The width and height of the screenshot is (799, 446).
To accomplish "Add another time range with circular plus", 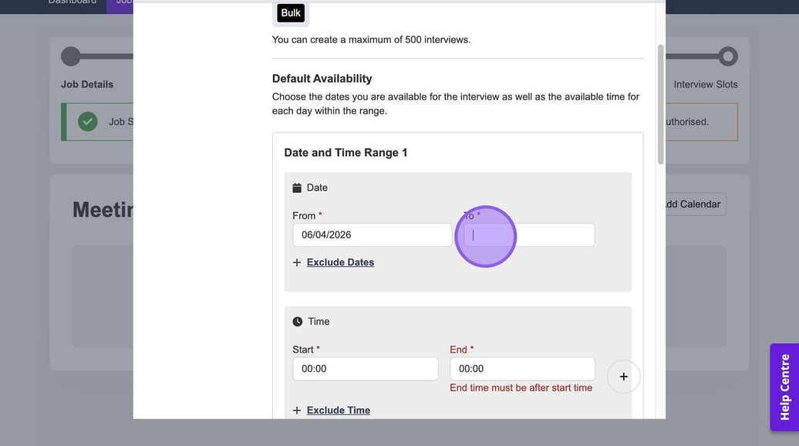I will coord(623,377).
